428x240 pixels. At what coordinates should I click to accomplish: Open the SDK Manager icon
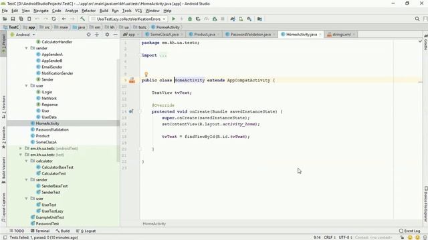pyautogui.click(x=249, y=19)
